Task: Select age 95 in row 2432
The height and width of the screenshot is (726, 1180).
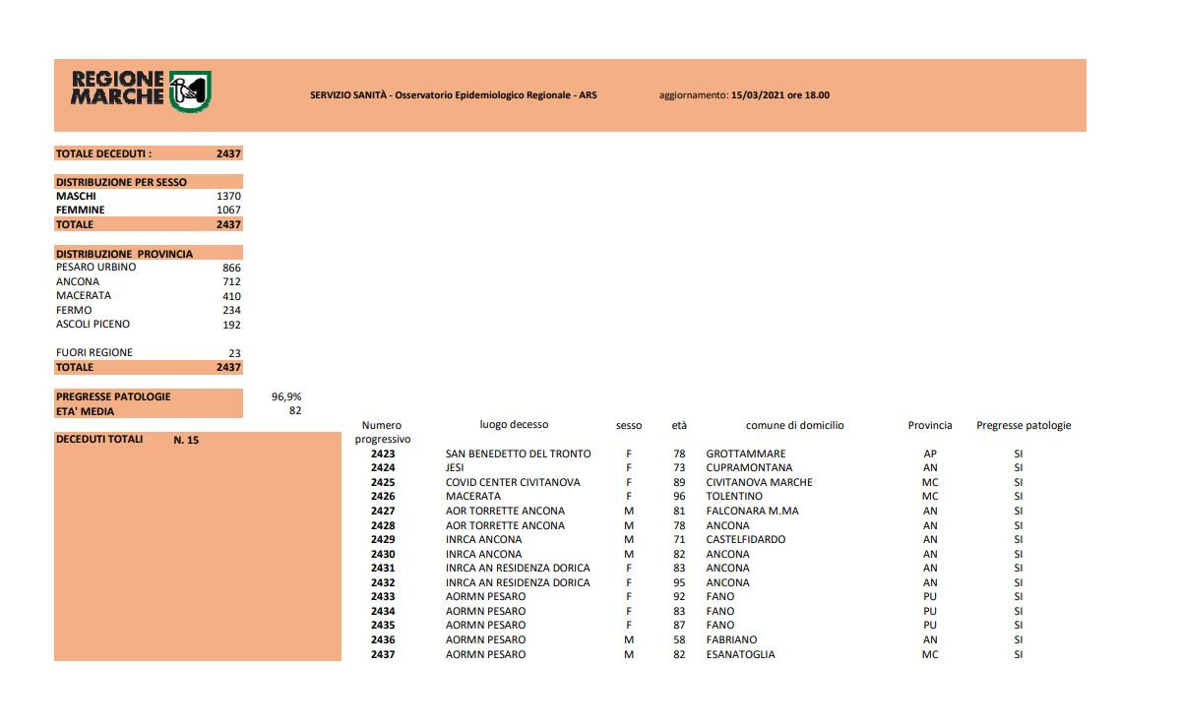Action: pos(679,583)
